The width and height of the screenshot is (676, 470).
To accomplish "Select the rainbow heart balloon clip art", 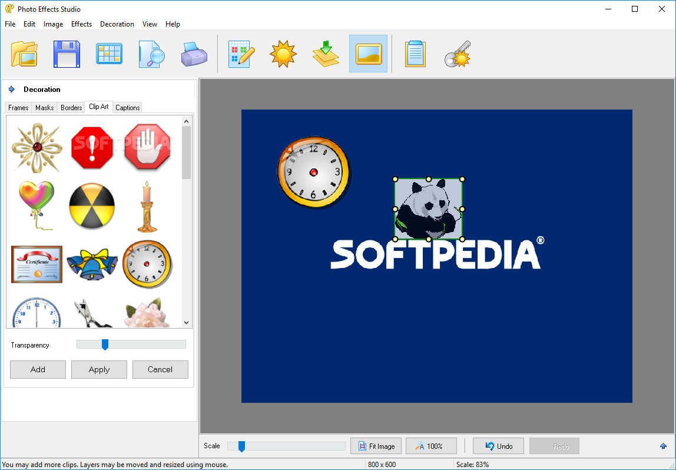I will tap(37, 206).
